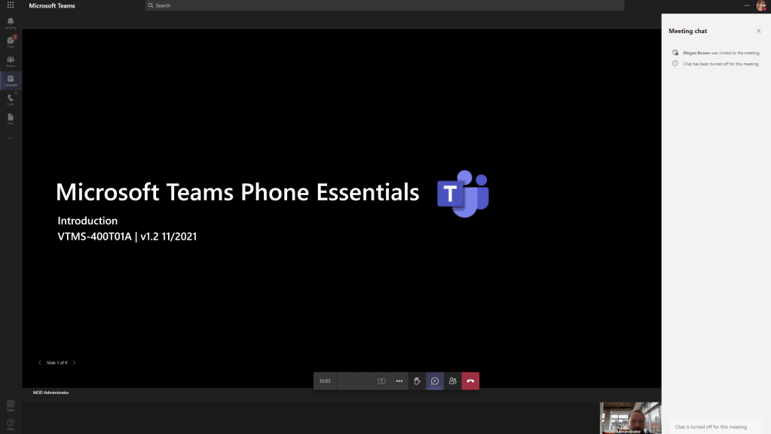Expand more apps ellipsis in sidebar
This screenshot has width=771, height=434.
click(x=11, y=138)
